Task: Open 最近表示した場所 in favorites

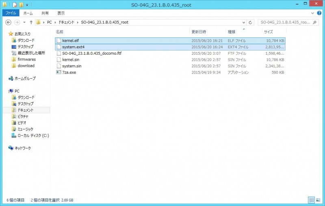Action: pyautogui.click(x=31, y=53)
